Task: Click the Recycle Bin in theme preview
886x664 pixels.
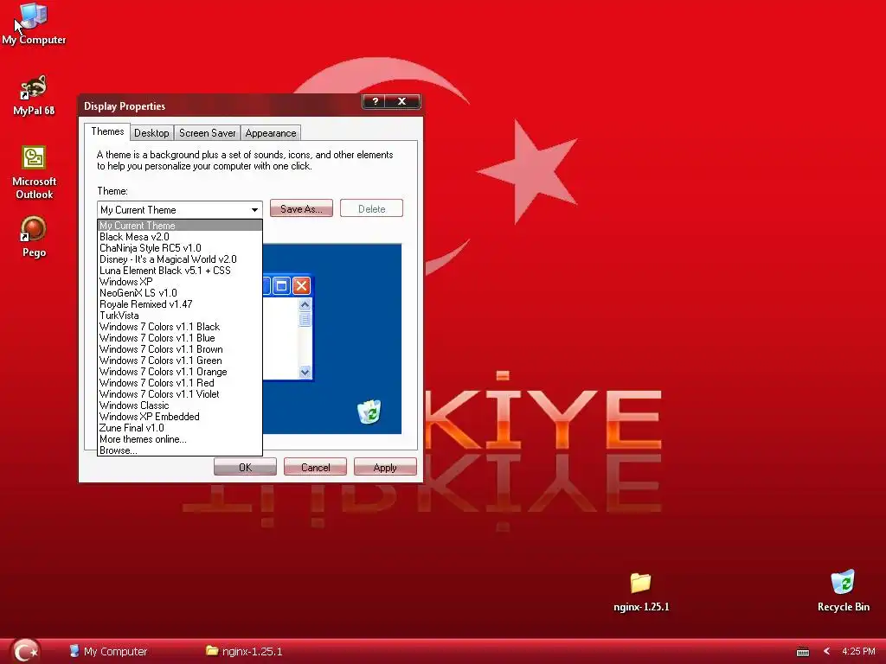Action: (x=369, y=412)
